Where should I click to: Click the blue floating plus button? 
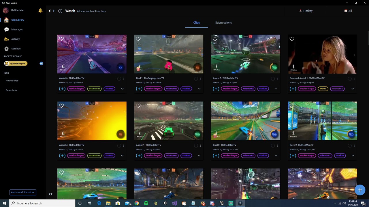click(360, 190)
